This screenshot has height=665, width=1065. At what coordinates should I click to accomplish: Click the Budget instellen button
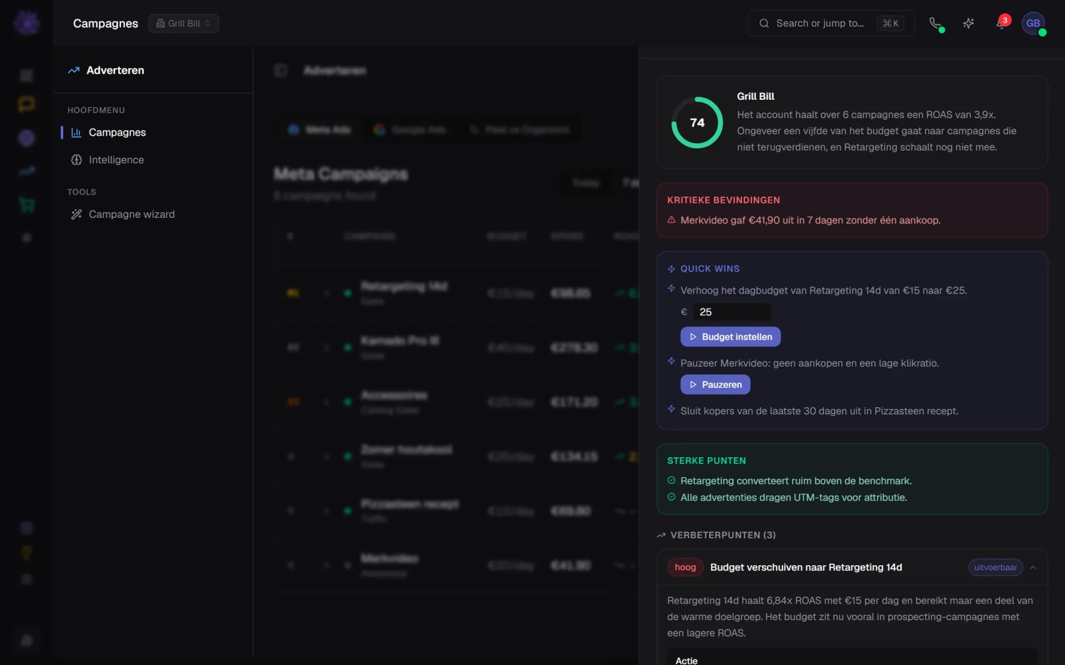click(x=731, y=337)
